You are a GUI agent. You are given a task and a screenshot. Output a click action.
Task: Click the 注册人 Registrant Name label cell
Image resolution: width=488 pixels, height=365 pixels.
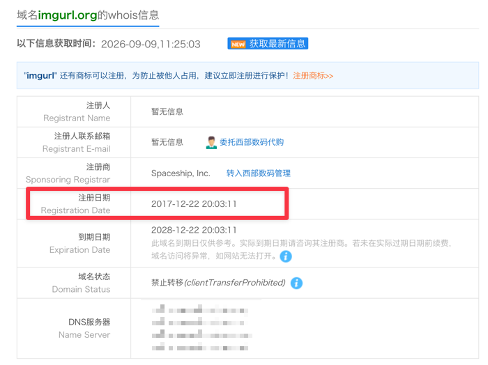[x=74, y=111]
